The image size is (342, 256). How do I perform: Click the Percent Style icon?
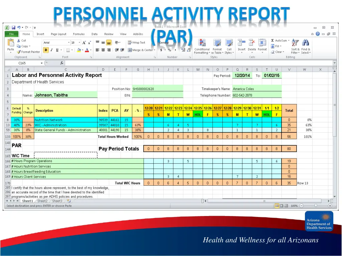tap(170, 50)
